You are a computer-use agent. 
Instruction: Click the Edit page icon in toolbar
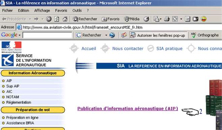[175, 19]
